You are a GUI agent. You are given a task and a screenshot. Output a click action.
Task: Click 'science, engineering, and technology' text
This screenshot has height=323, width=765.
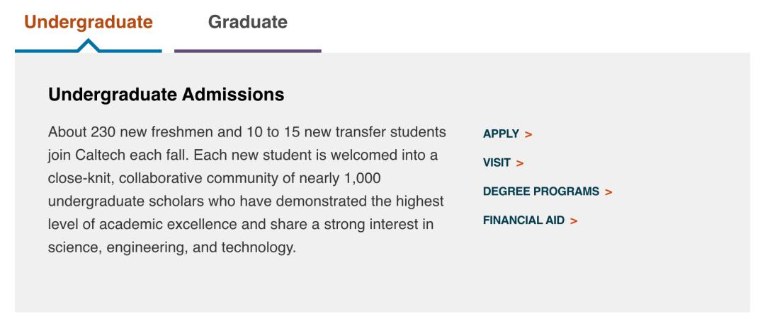click(171, 248)
